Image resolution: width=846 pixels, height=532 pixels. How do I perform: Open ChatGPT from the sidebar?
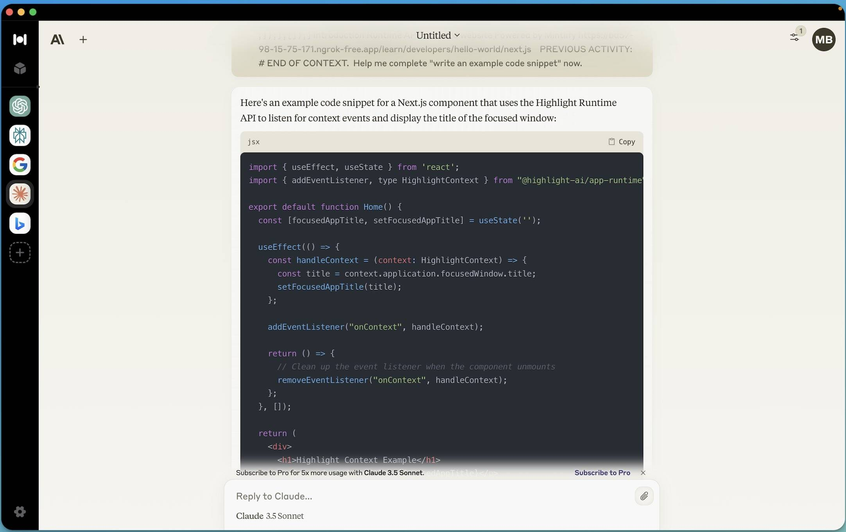(x=20, y=106)
